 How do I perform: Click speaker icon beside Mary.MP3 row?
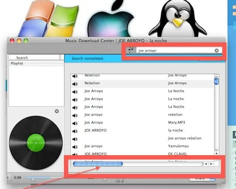coord(75,123)
